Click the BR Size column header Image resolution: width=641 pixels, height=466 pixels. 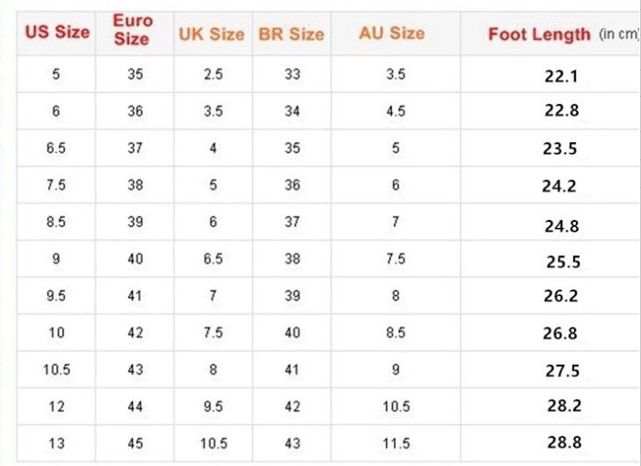[x=292, y=33]
